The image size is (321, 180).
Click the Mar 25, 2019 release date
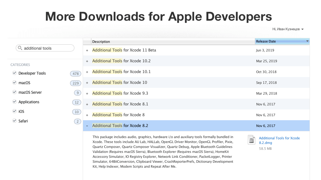click(x=267, y=61)
